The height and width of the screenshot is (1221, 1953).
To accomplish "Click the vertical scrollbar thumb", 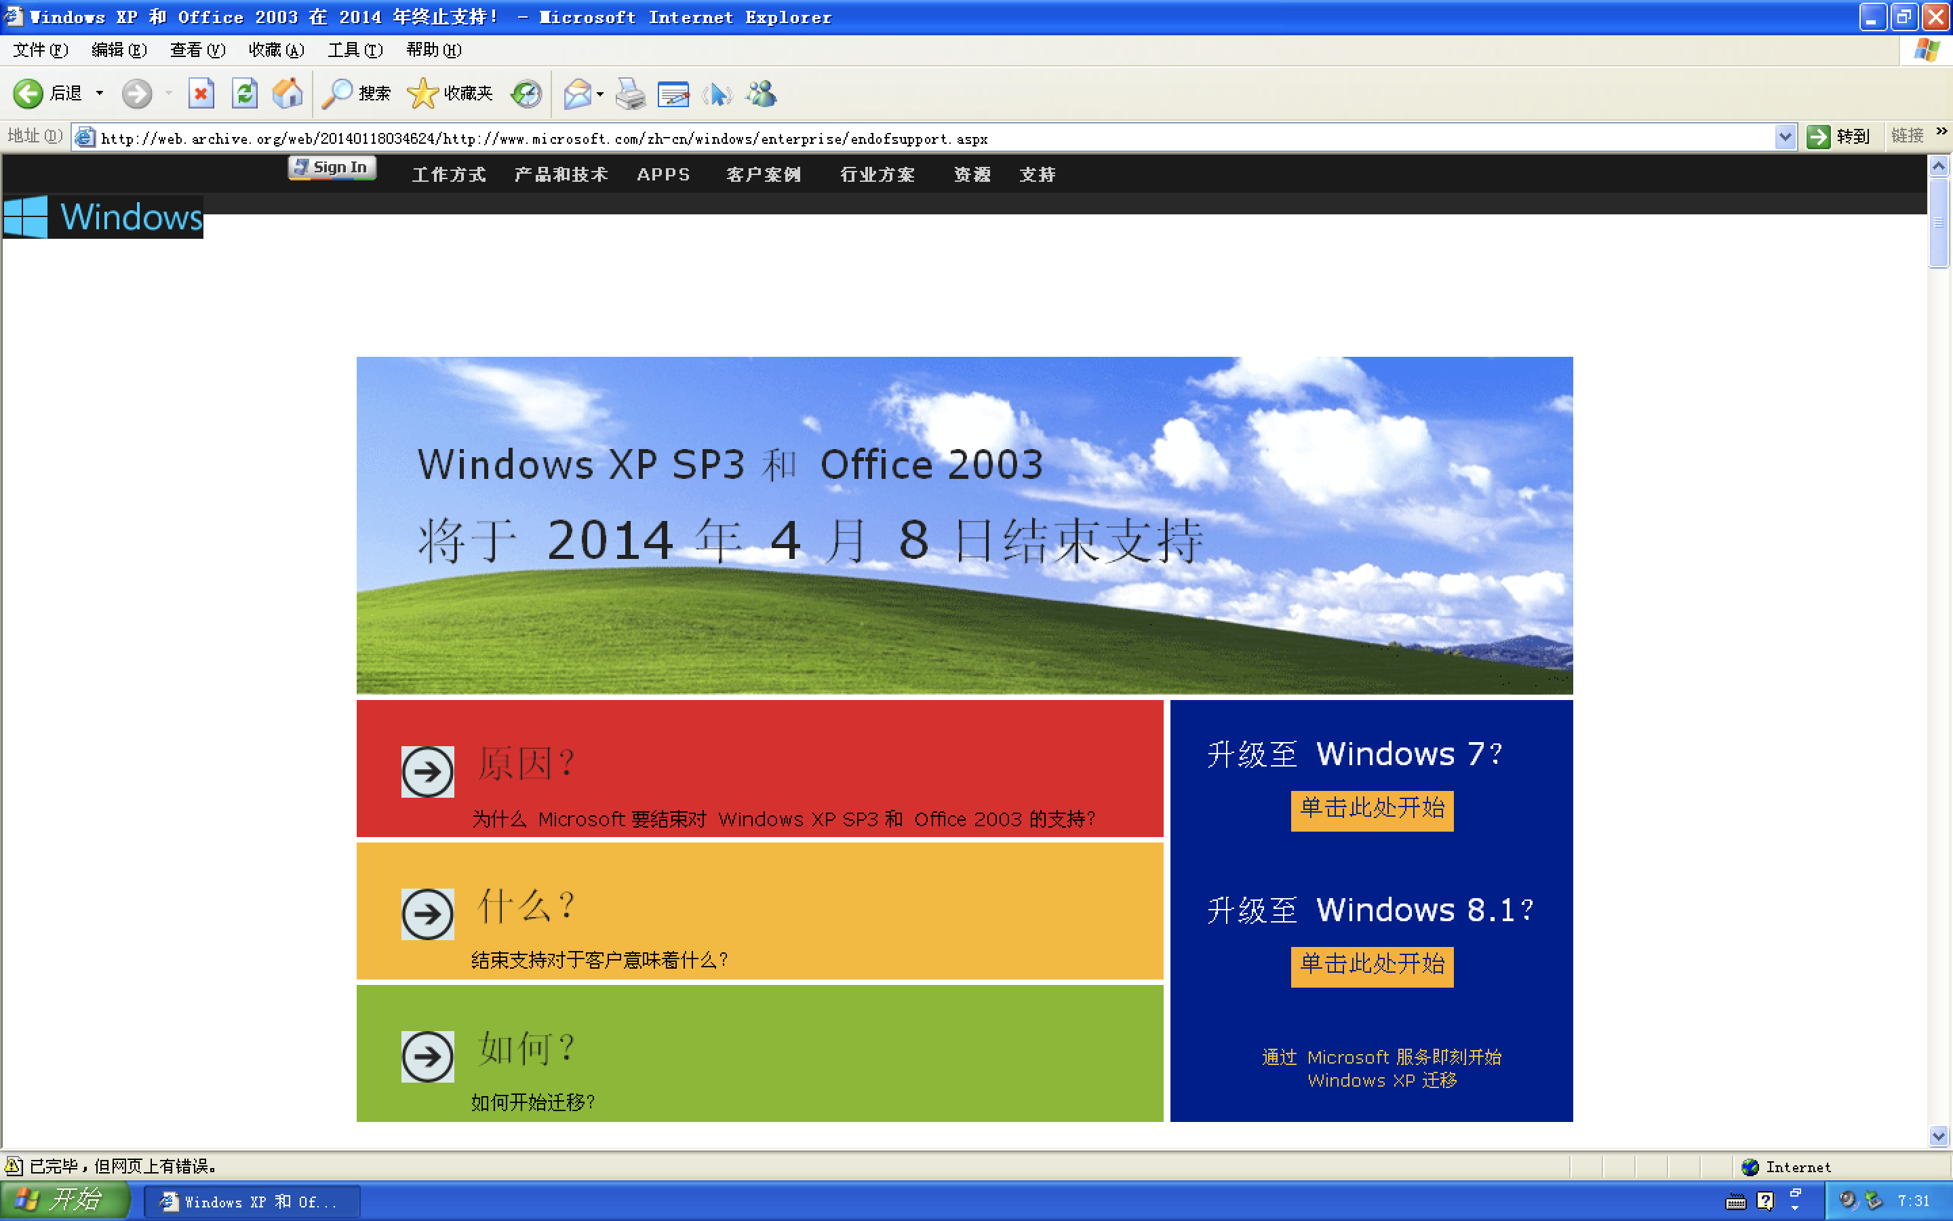I will 1939,222.
